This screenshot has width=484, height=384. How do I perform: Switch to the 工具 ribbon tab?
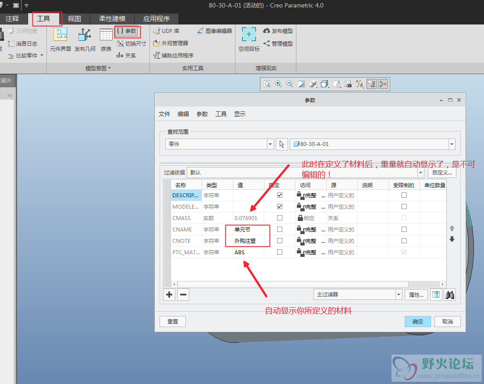[x=43, y=18]
